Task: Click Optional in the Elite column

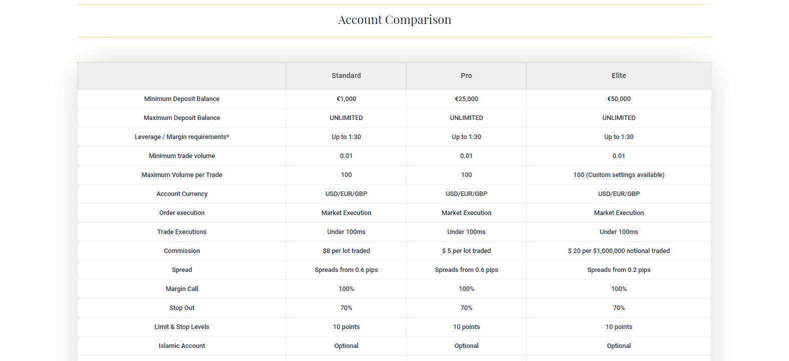Action: coord(619,346)
